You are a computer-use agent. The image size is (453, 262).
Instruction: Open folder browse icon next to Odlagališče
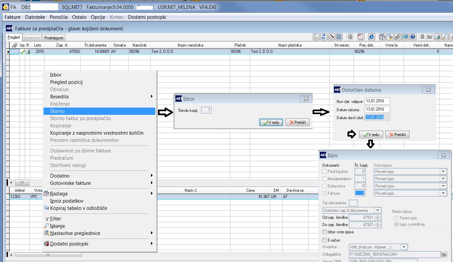444,254
